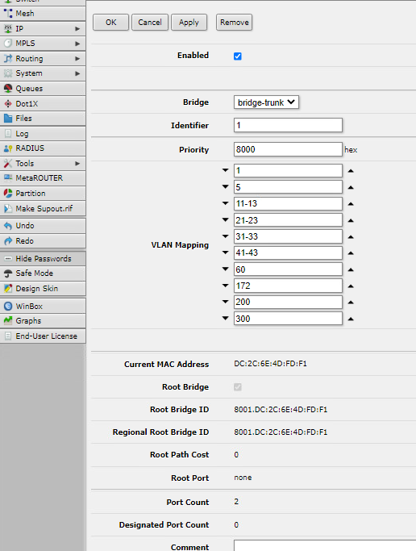The image size is (416, 551).
Task: Open the Queues menu item
Action: (43, 89)
